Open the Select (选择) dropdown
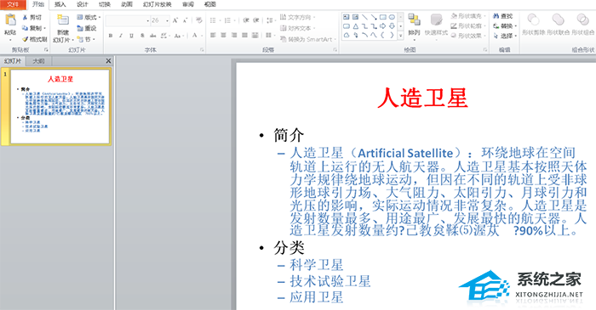 (505, 36)
